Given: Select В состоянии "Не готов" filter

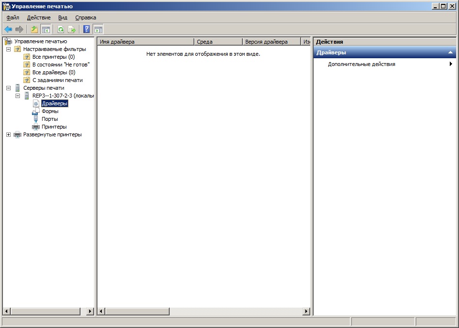Looking at the screenshot, I should point(61,65).
